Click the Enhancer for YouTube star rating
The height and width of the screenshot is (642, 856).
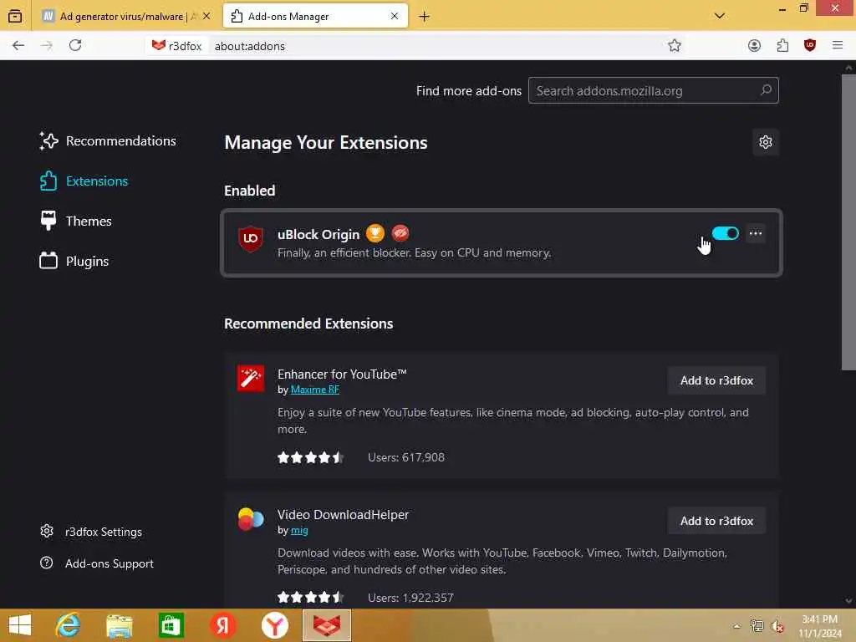click(x=310, y=457)
